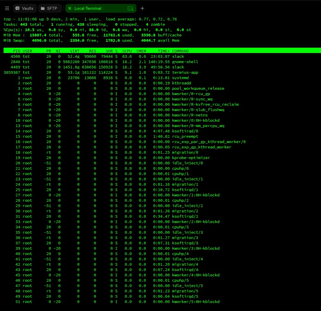This screenshot has width=321, height=311.
Task: Click the TIME+ column header
Action: coord(164,51)
